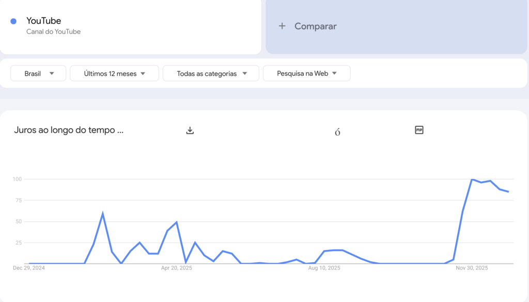
Task: Click the Apr 20, 2025 axis label
Action: [x=176, y=268]
